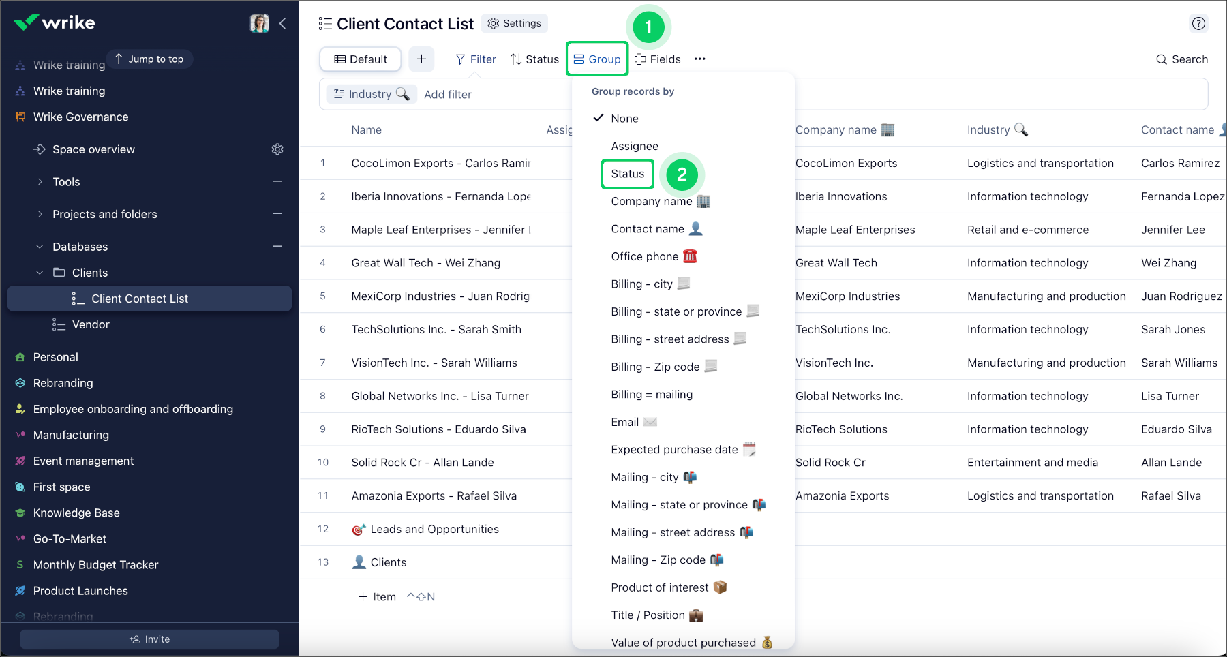Open the Filter panel
This screenshot has height=657, width=1227.
[x=476, y=59]
